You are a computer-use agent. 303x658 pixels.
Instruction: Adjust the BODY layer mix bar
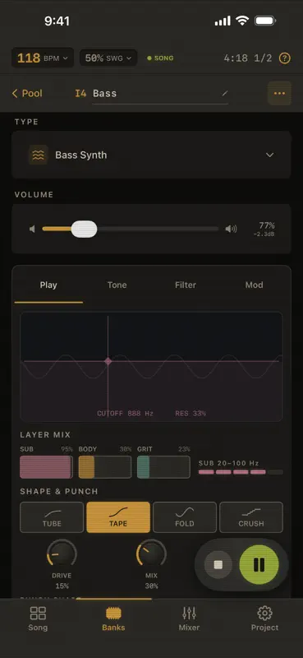click(x=105, y=467)
